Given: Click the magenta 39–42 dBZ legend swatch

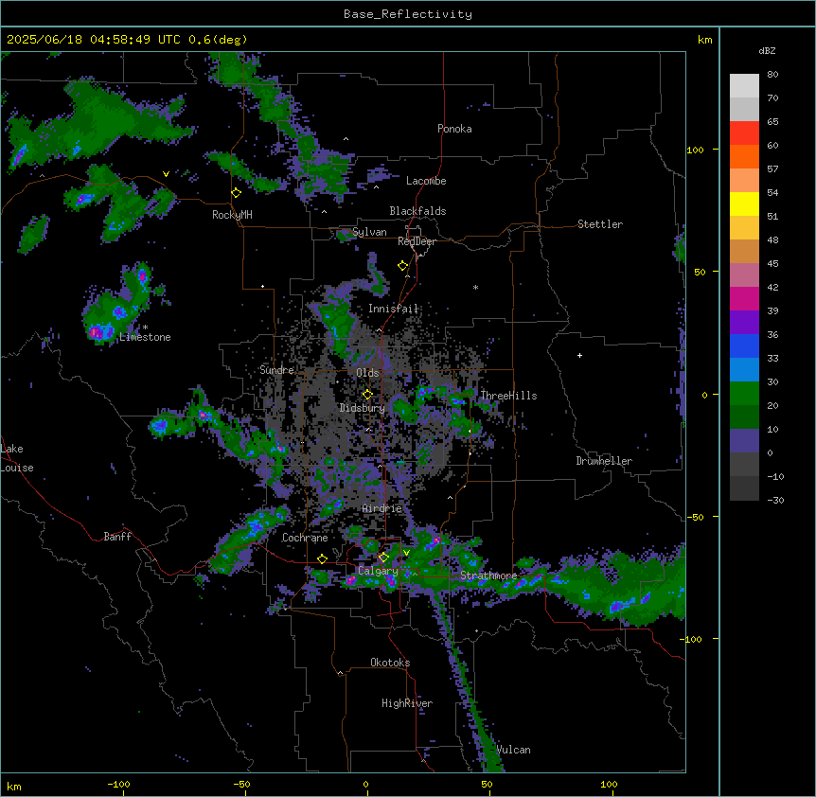Looking at the screenshot, I should coord(744,298).
